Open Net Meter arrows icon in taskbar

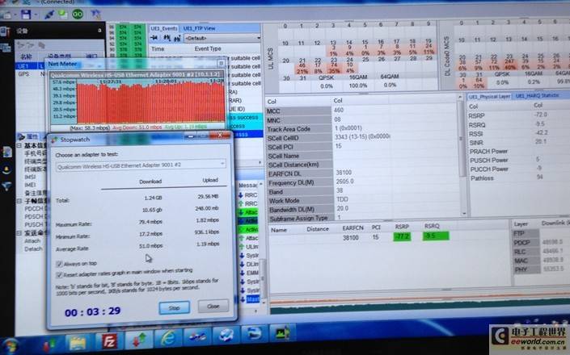tap(138, 340)
